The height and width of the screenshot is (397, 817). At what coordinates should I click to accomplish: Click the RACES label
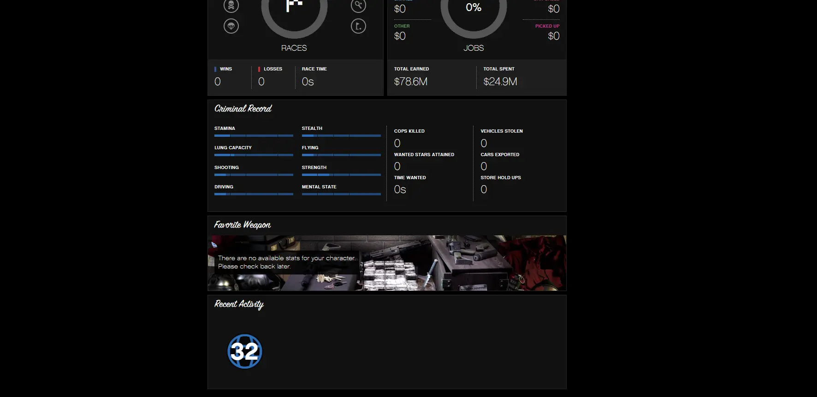coord(294,48)
